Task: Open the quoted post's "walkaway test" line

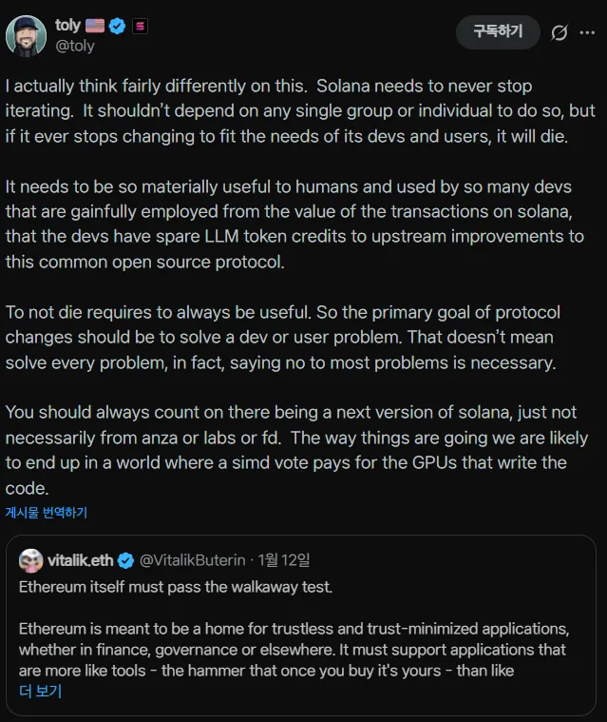Action: 176,587
